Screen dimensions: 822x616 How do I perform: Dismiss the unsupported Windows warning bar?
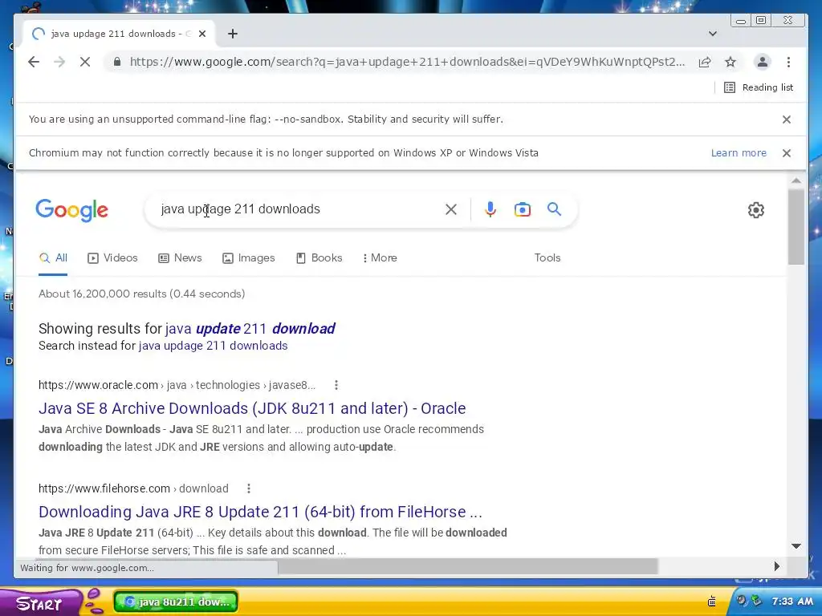coord(787,153)
